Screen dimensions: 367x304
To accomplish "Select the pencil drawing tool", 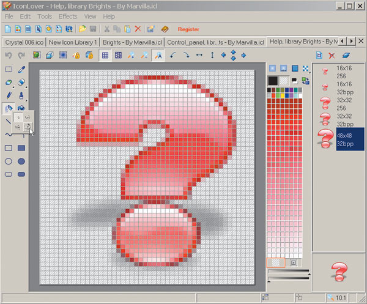I will click(x=9, y=95).
